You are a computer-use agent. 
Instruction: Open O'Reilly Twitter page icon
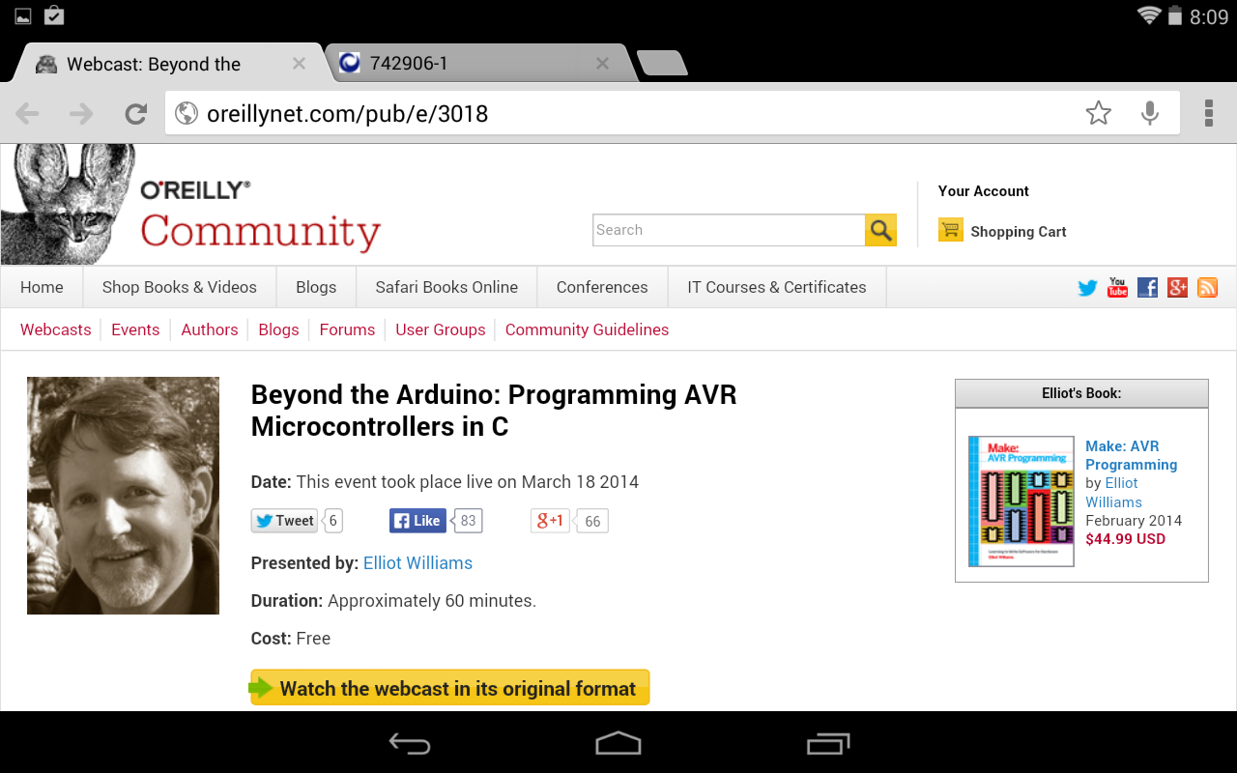1088,287
